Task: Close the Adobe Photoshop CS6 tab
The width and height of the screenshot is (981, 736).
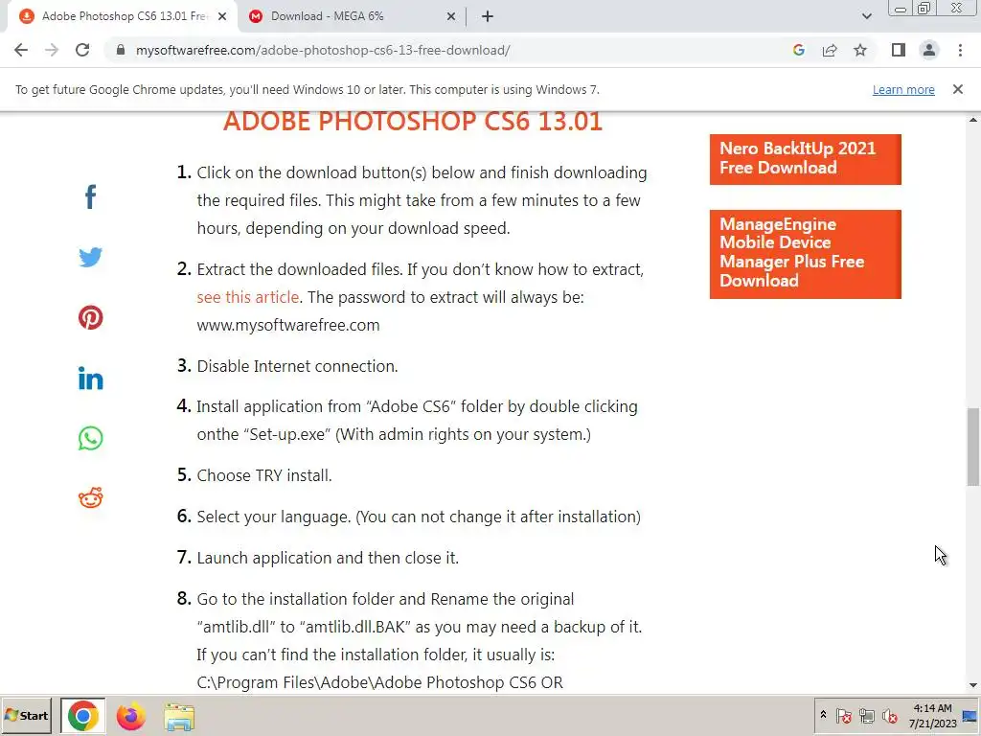Action: pos(222,16)
